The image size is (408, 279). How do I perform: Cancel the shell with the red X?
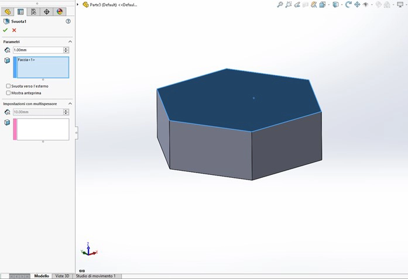14,30
